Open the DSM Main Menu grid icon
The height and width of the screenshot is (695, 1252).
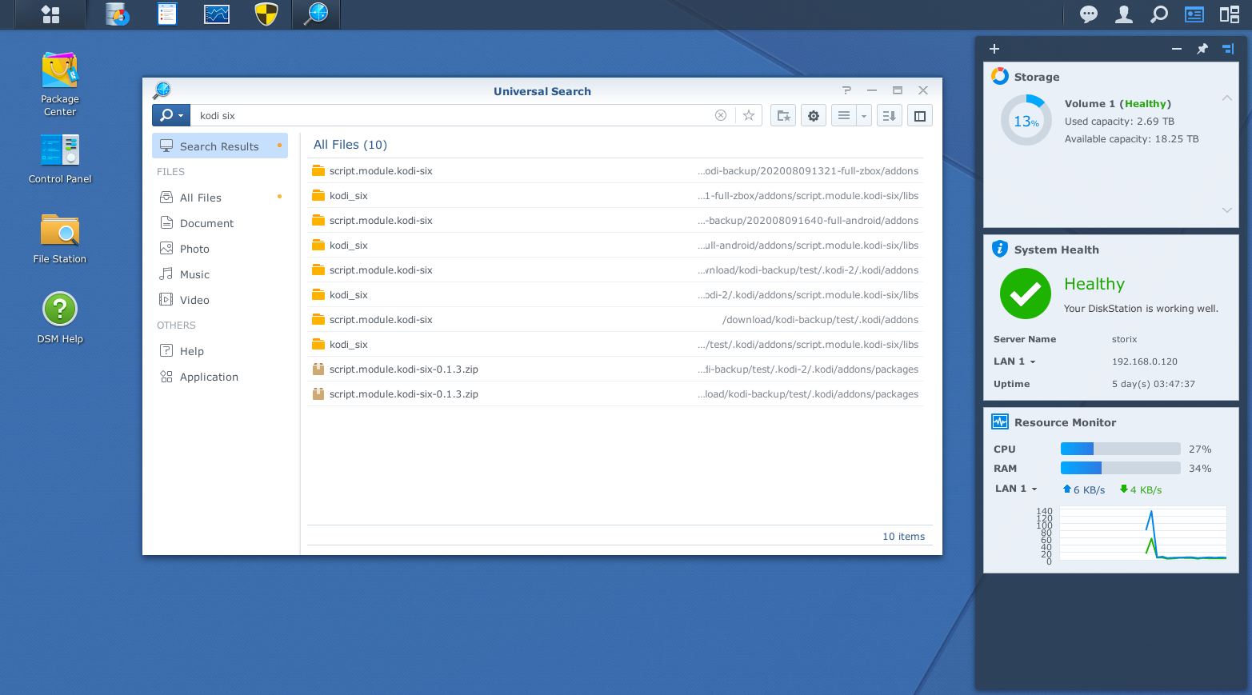[50, 14]
